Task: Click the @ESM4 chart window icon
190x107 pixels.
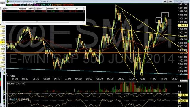Action: click(x=8, y=1)
